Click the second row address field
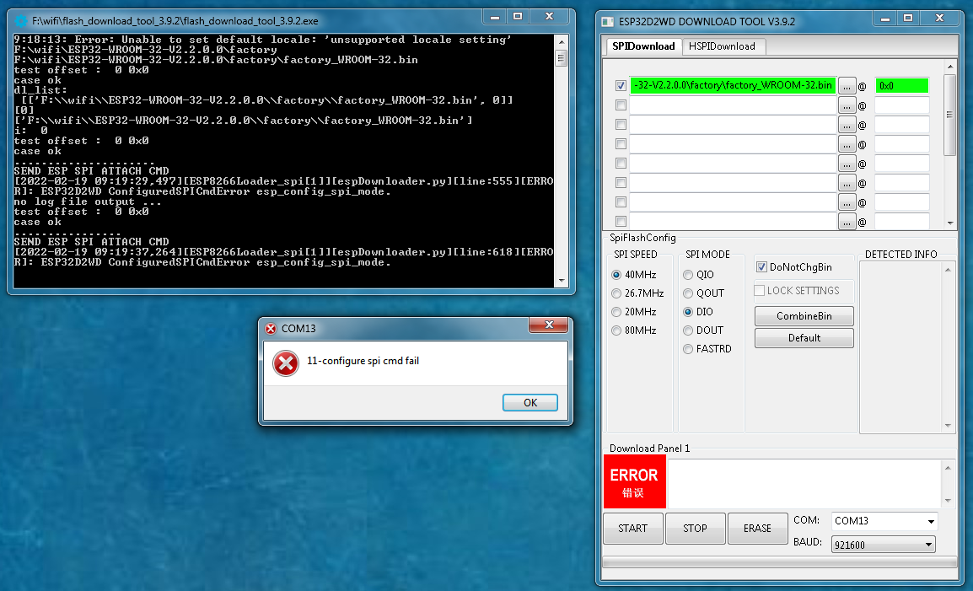 click(x=901, y=105)
